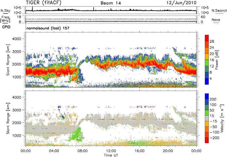Select the 60 tick on the Nave axis
Viewport: 227px width, 157px height.
pyautogui.click(x=203, y=17)
